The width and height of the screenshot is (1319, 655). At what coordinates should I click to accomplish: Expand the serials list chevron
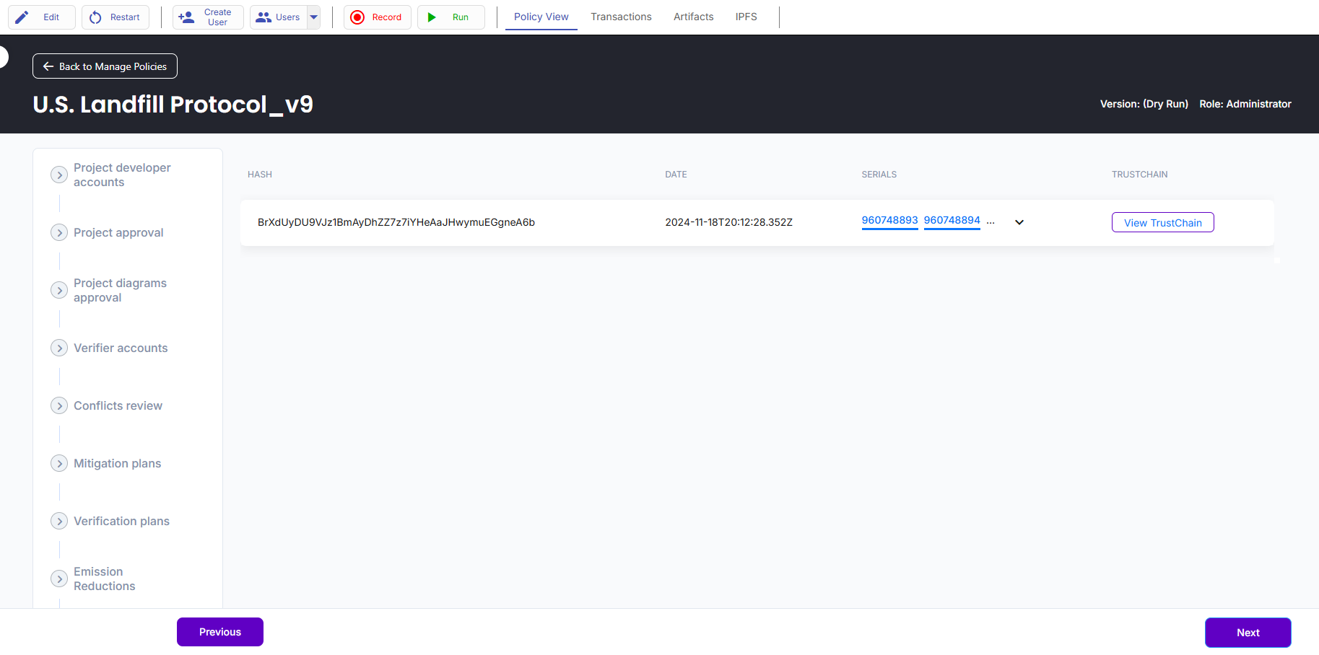1019,222
